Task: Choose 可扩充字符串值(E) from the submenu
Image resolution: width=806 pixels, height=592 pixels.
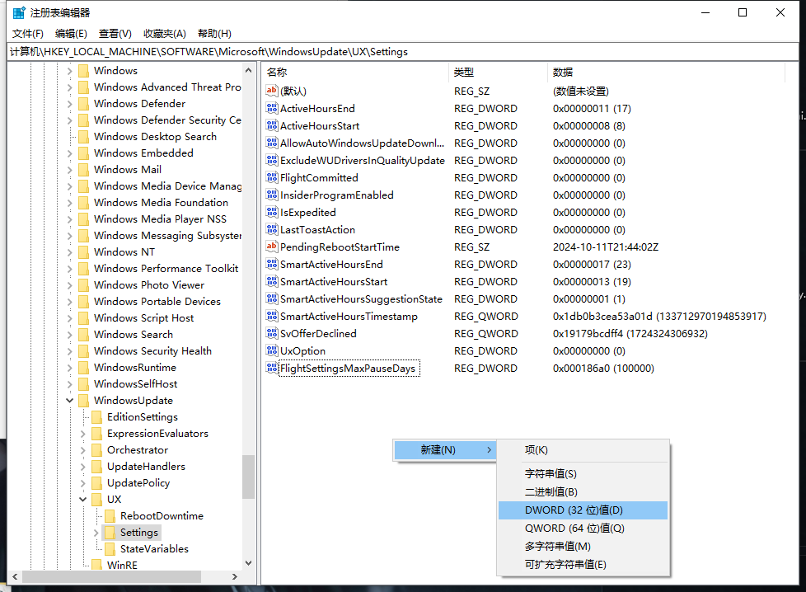Action: pyautogui.click(x=583, y=564)
